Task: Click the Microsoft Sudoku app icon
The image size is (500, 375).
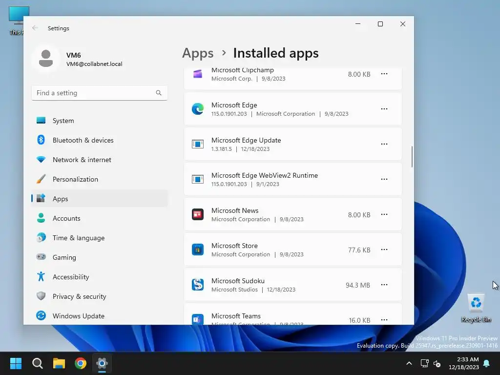Action: pyautogui.click(x=198, y=285)
